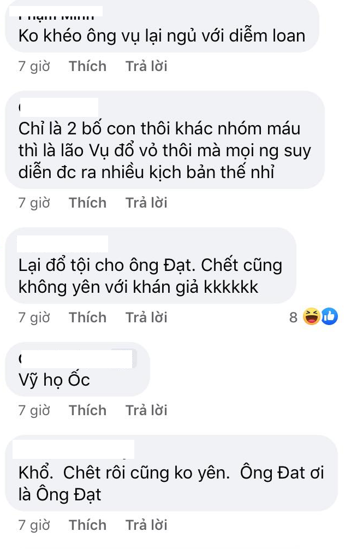Open the redacted author name above 'Vỹ họ Ốc'
The height and width of the screenshot is (549, 351).
(76, 358)
